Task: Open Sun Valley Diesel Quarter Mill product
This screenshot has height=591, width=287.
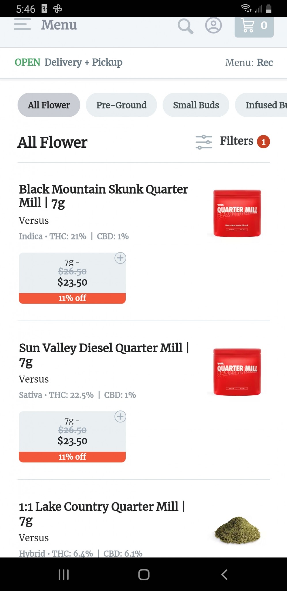Action: pyautogui.click(x=104, y=355)
